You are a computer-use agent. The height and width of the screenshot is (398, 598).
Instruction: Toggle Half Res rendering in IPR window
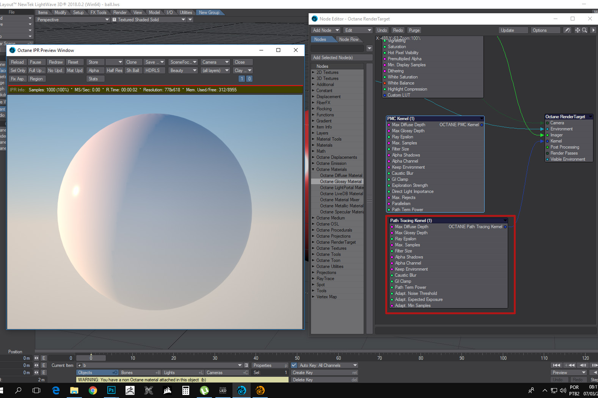[x=115, y=71]
